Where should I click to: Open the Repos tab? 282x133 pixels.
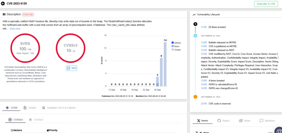coord(223,121)
